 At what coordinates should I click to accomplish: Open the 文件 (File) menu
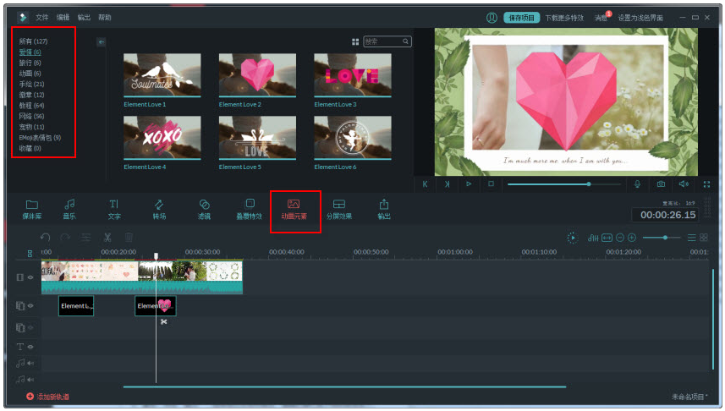point(42,17)
